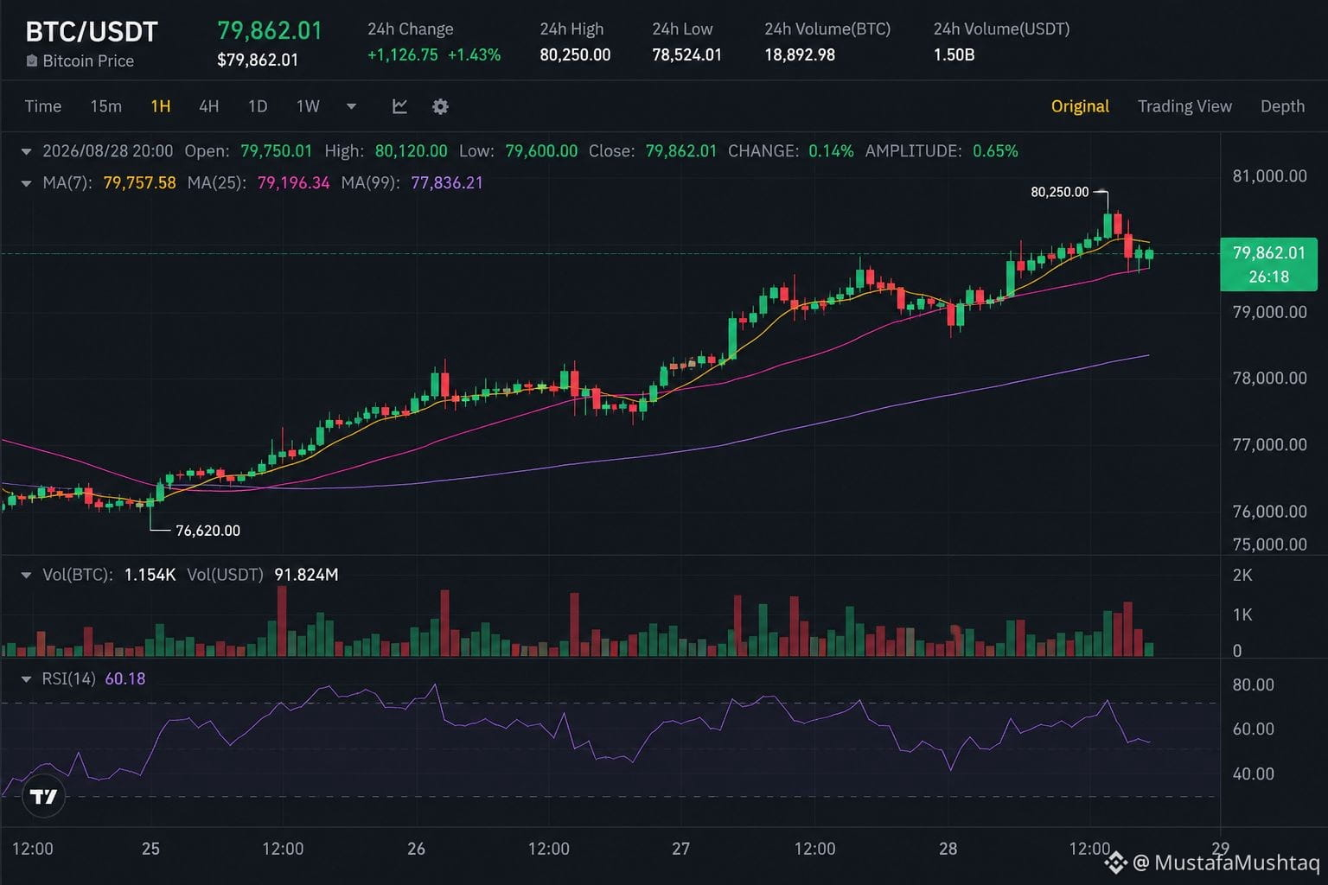1328x885 pixels.
Task: Click the Open value 79,750.01
Action: (x=276, y=151)
